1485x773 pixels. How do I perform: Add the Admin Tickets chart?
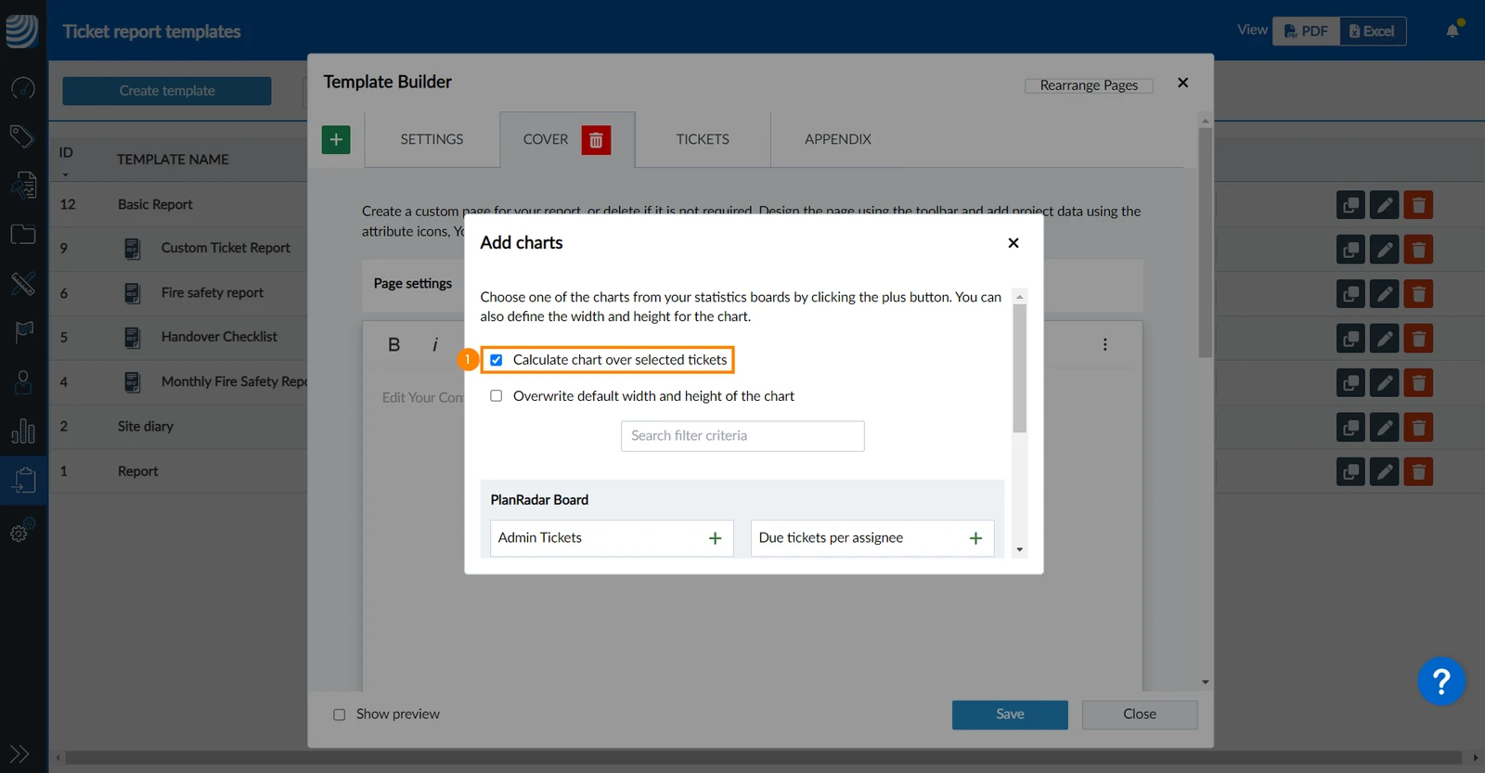click(715, 538)
